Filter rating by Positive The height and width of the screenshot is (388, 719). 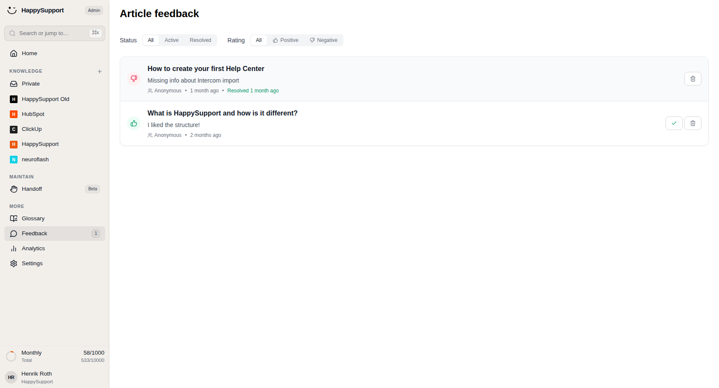(286, 40)
